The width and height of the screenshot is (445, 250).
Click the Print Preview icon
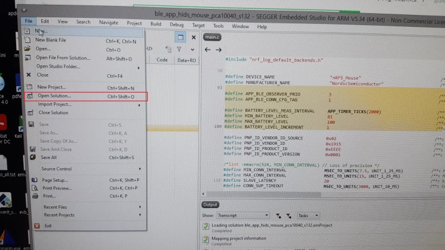(35, 188)
